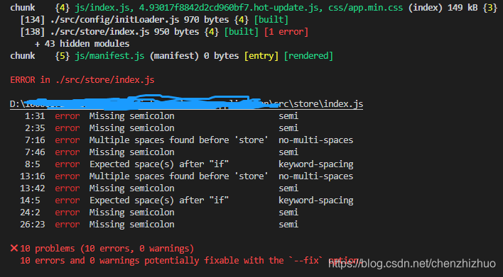Screen dimensions: 503x277
Task: Click green '[rendered]' tag
Action: click(x=308, y=56)
